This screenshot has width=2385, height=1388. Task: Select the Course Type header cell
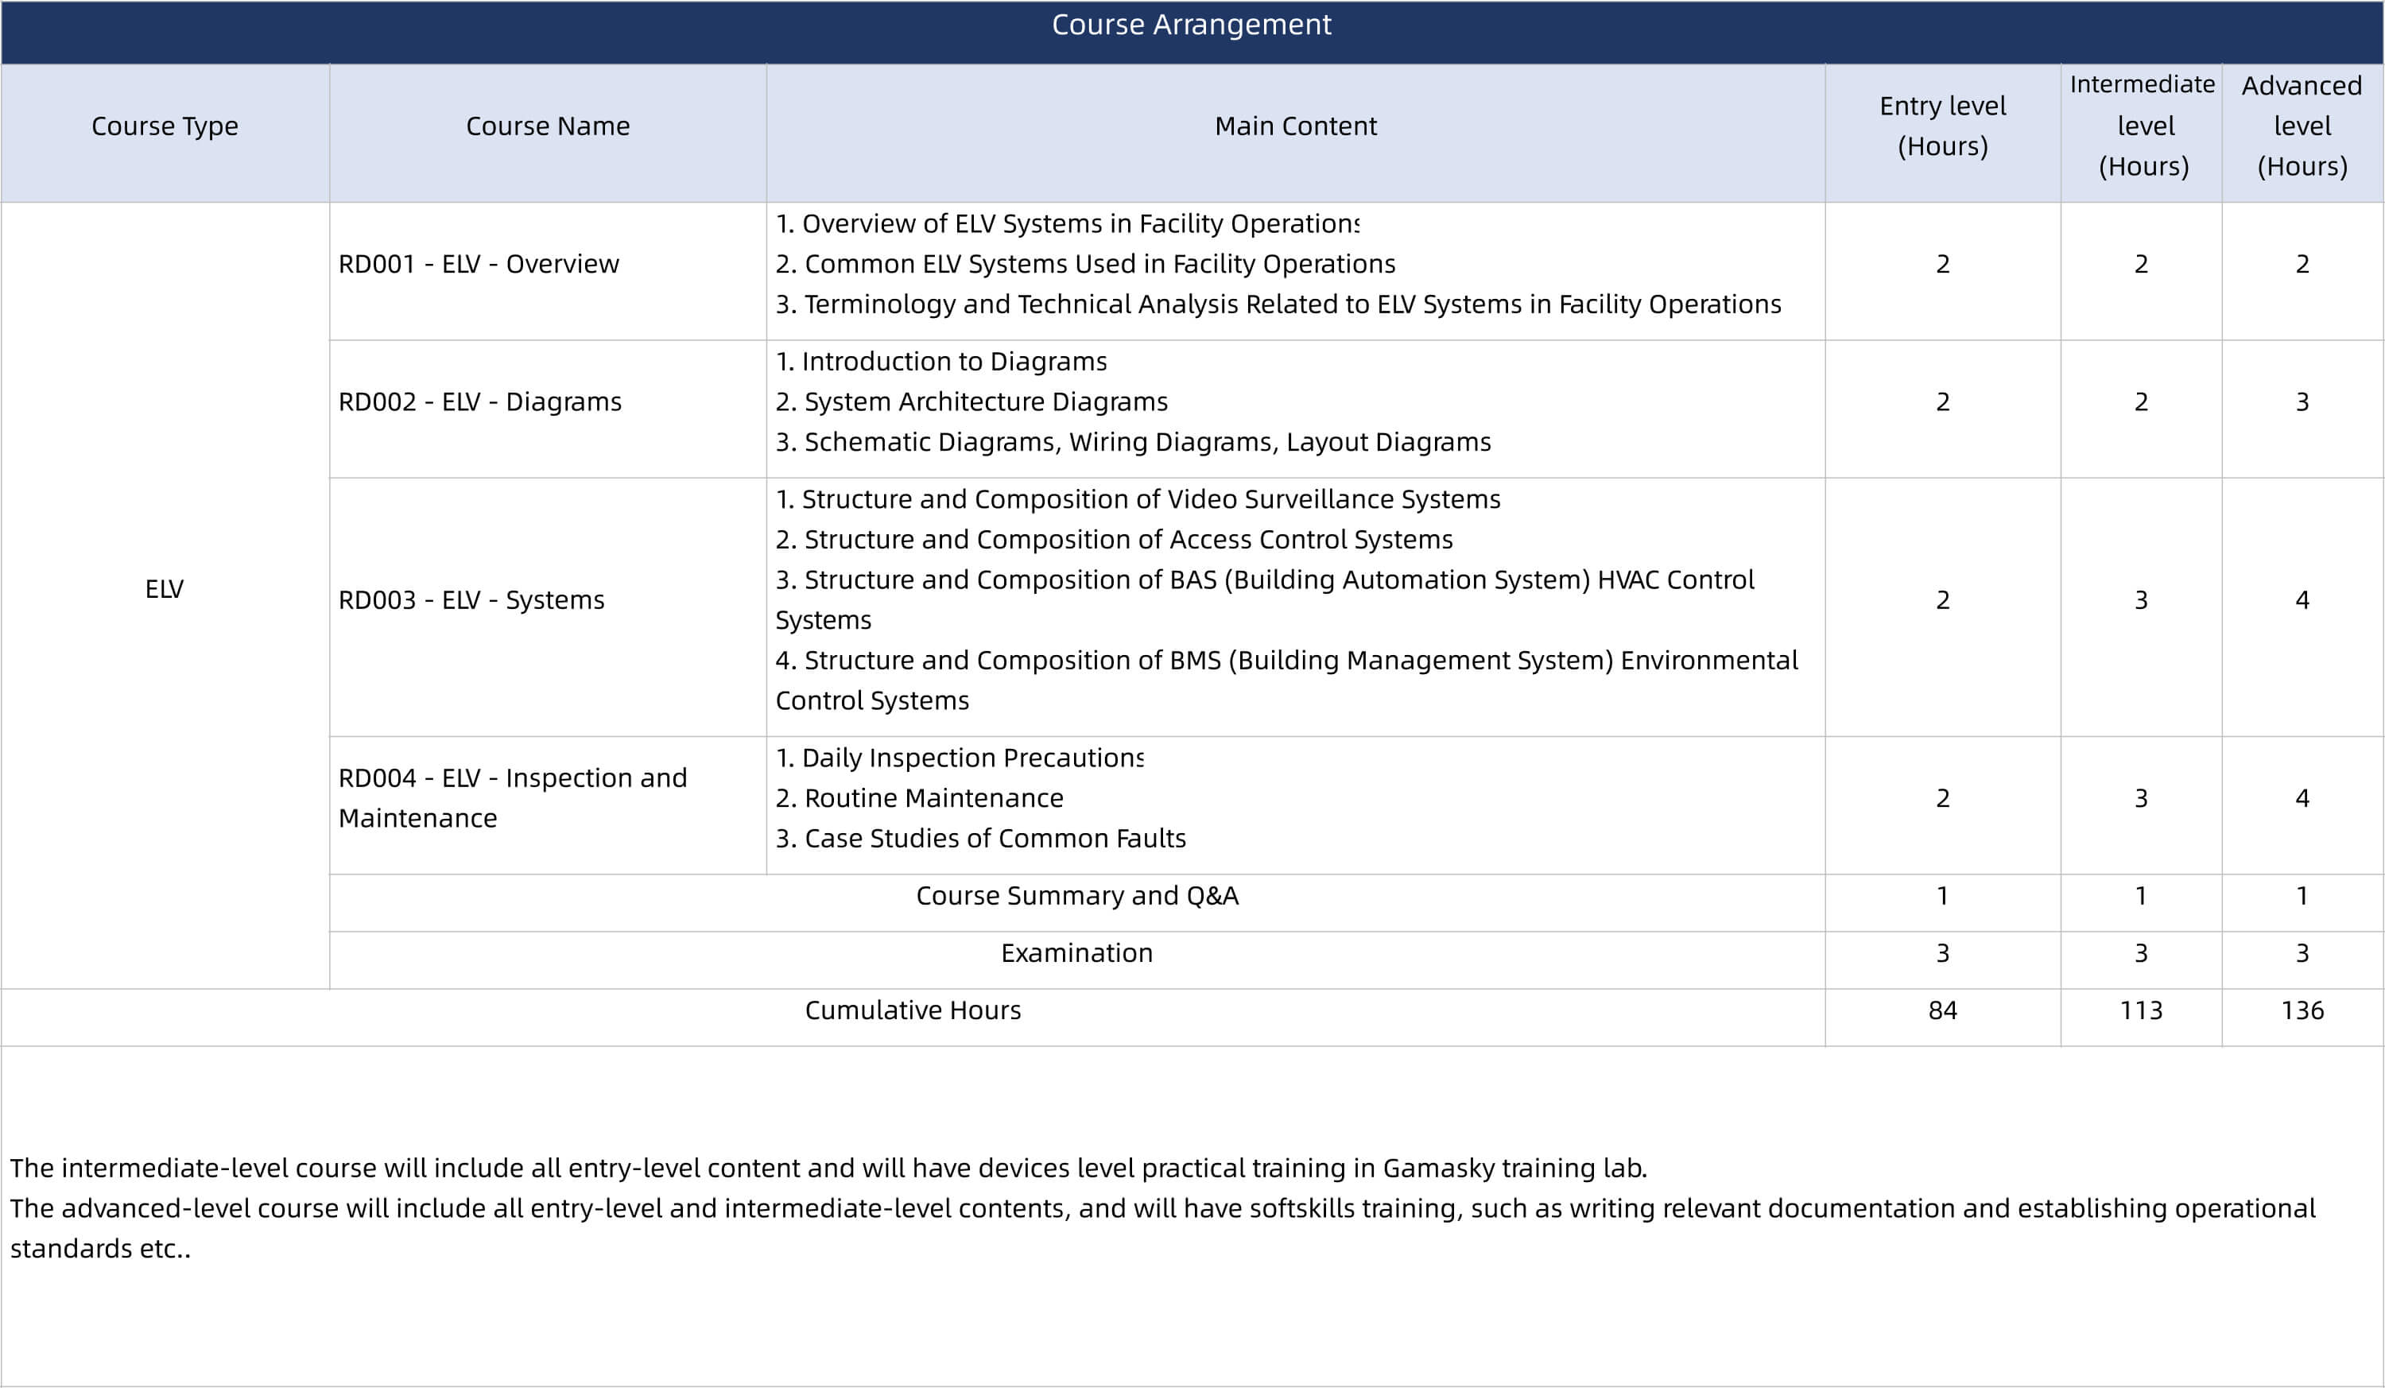[x=165, y=126]
